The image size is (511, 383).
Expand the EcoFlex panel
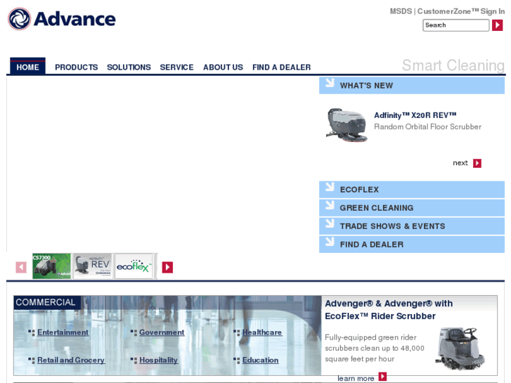point(412,189)
